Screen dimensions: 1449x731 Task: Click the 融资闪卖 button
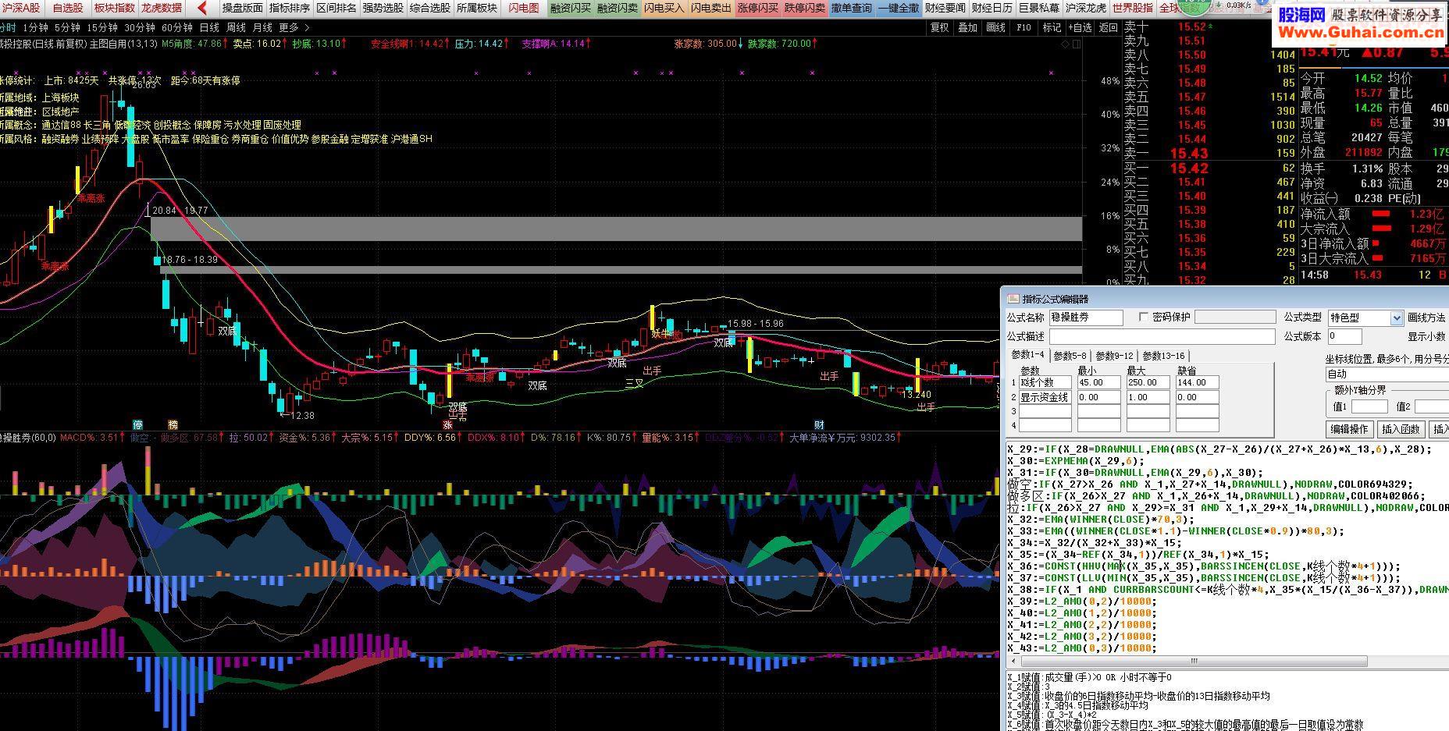pos(618,8)
